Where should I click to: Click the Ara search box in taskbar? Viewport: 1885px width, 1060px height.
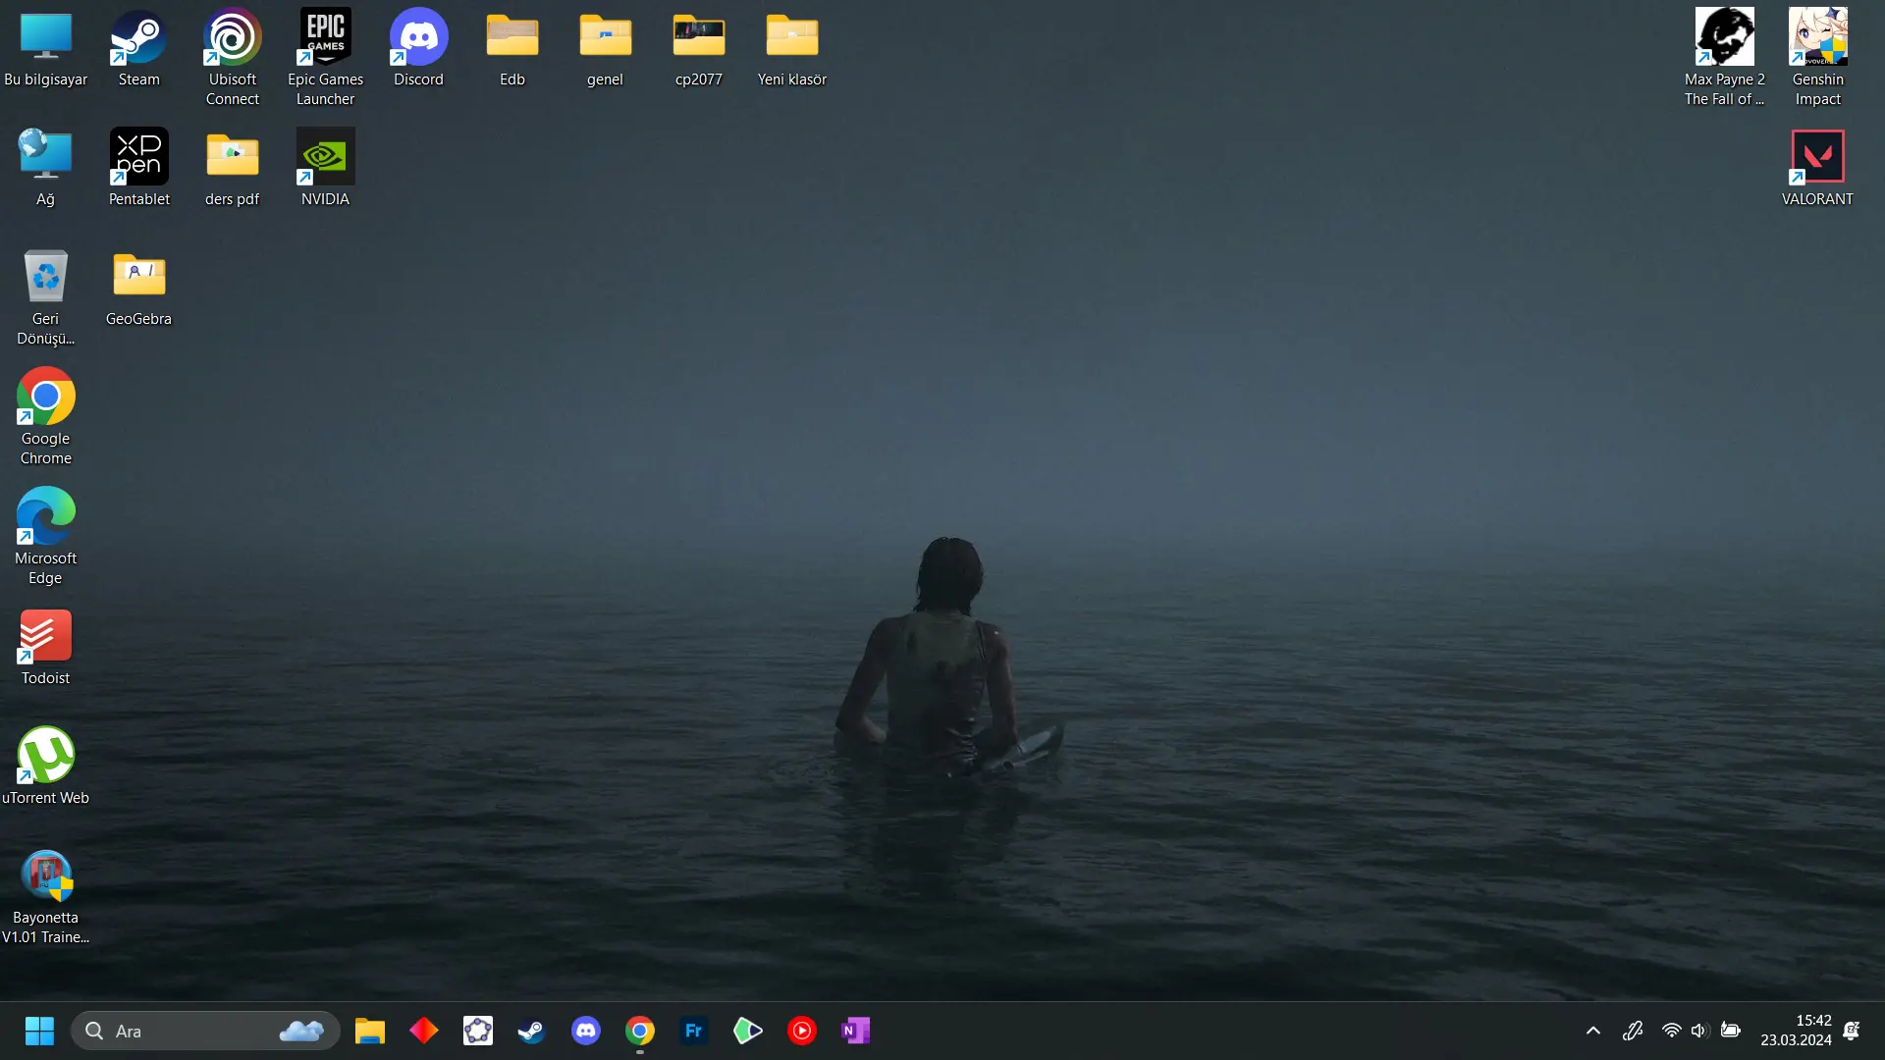(205, 1031)
